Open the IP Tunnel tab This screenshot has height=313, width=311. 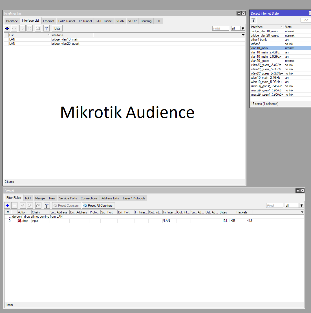[85, 21]
